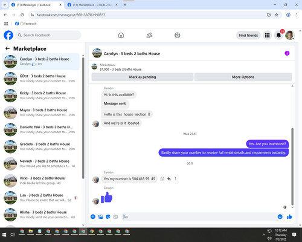Open Vicki conversation in the list
The width and height of the screenshot is (302, 242).
click(40, 180)
